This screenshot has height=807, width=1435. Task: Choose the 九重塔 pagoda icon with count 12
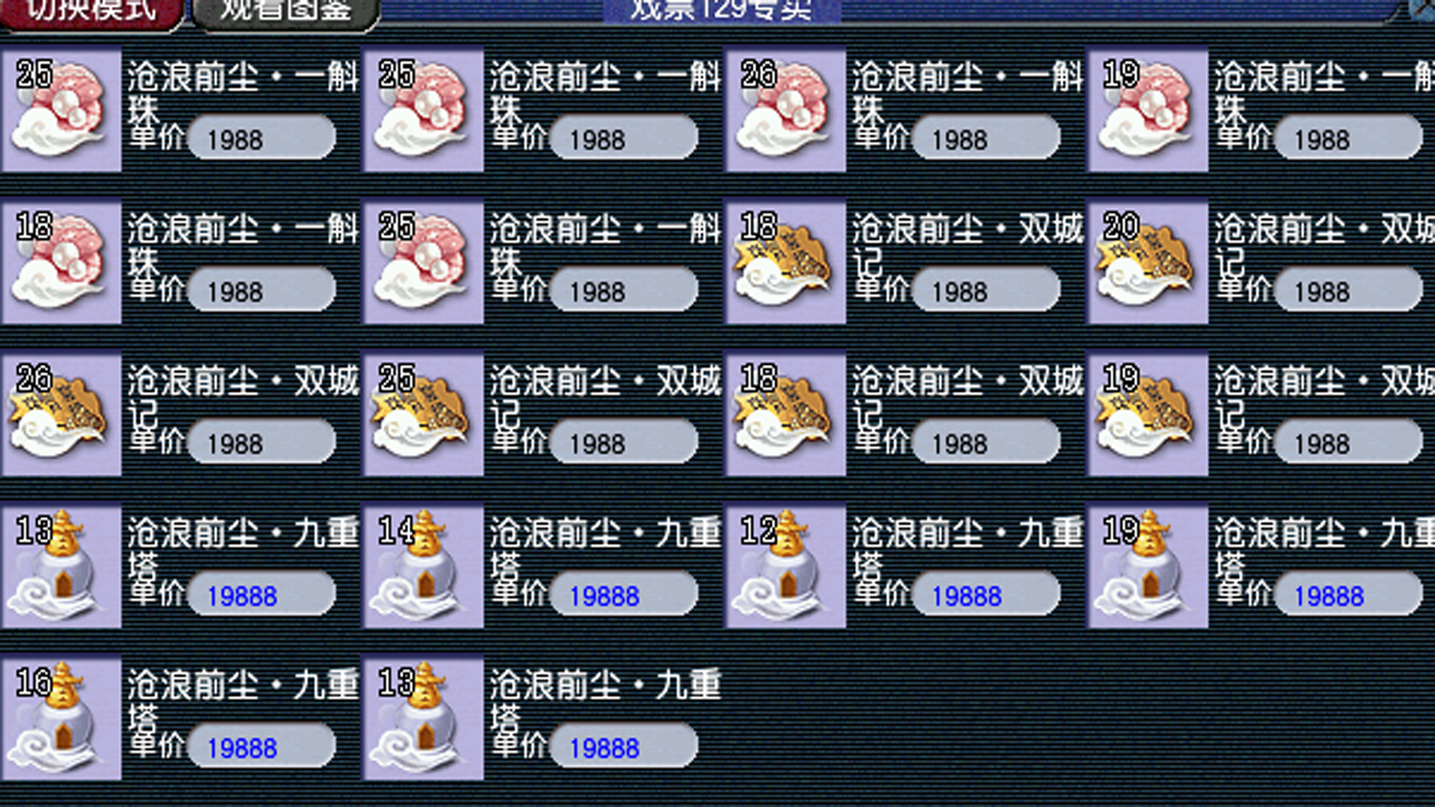pyautogui.click(x=786, y=566)
